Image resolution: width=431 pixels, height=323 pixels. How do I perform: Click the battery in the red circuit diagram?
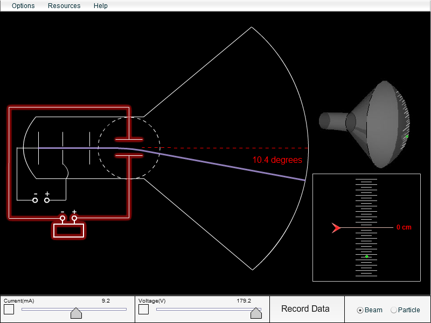[68, 230]
